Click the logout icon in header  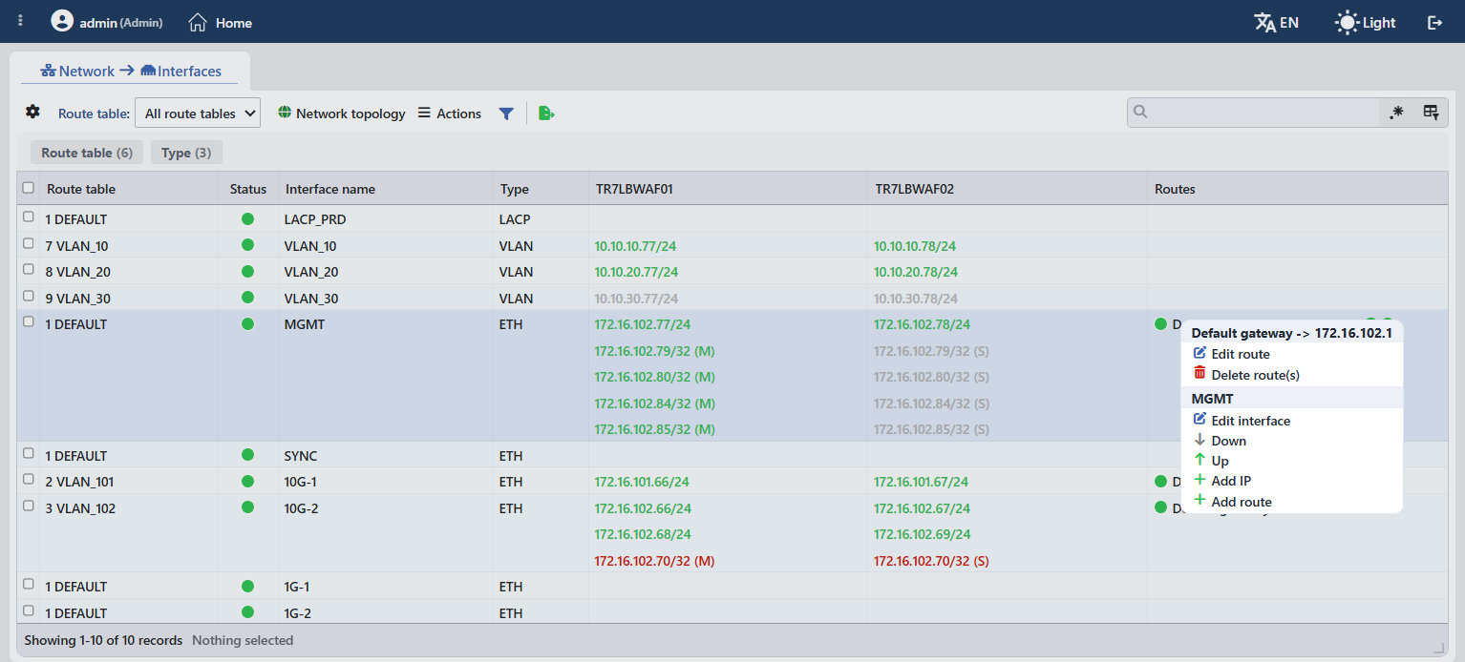point(1434,22)
